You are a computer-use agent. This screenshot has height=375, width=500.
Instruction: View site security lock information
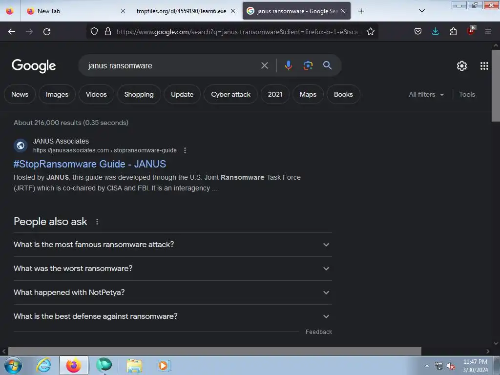click(108, 31)
